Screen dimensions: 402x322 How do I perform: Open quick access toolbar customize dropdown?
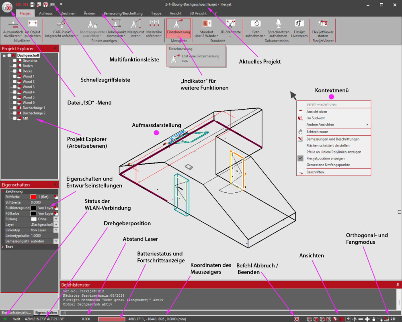(x=61, y=4)
